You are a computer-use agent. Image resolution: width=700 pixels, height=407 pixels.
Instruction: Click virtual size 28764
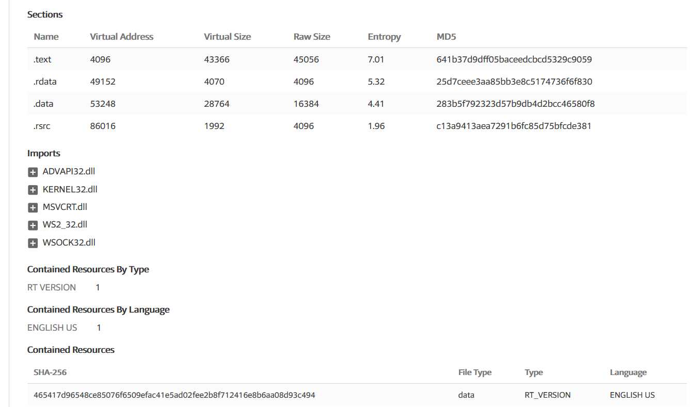click(x=217, y=104)
